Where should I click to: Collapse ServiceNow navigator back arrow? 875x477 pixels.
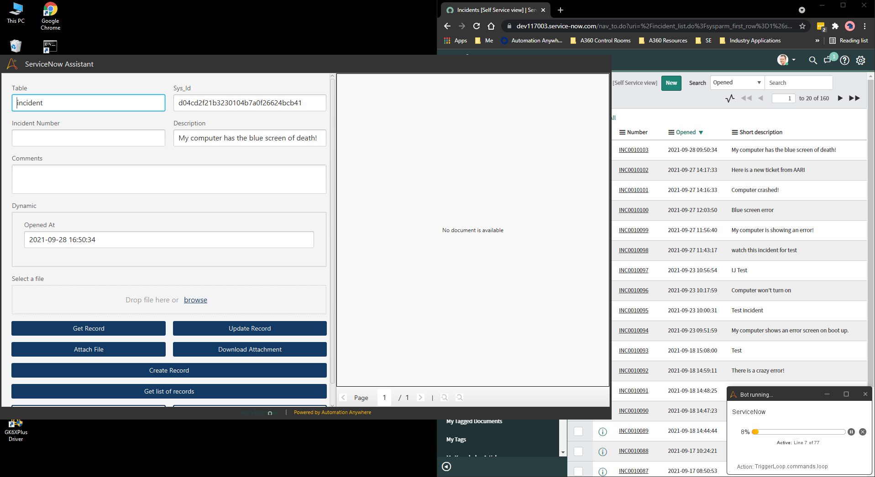[447, 466]
